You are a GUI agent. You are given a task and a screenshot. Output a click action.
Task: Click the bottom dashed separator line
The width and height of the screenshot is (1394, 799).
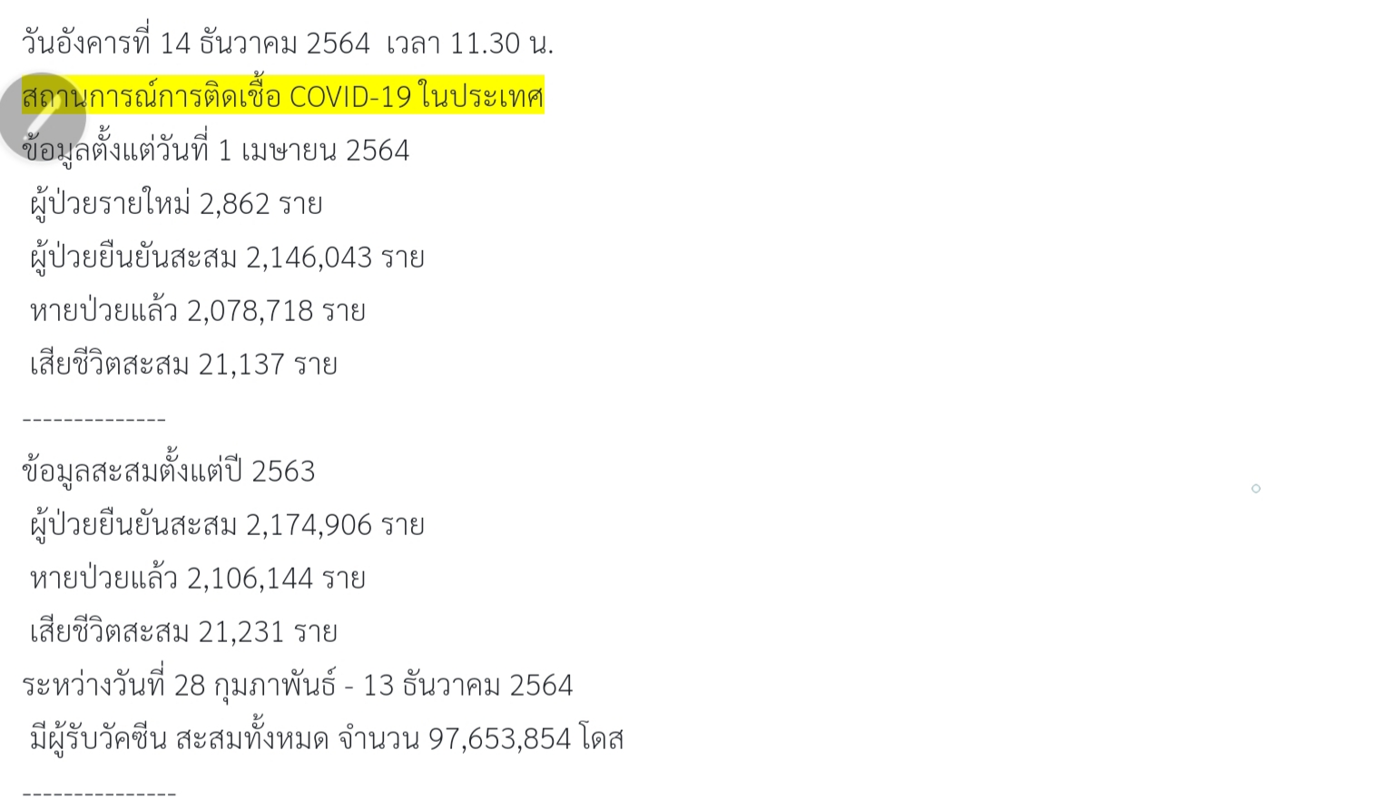[x=99, y=794]
